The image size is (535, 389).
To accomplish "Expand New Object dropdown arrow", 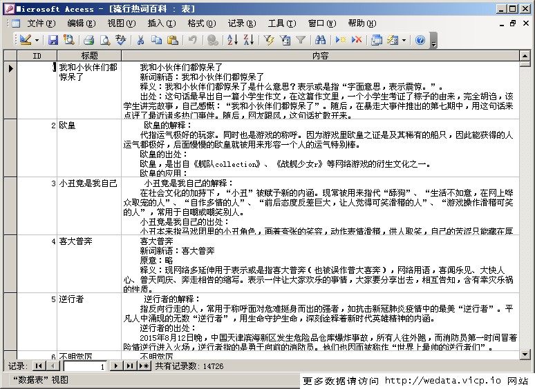I will tap(404, 40).
